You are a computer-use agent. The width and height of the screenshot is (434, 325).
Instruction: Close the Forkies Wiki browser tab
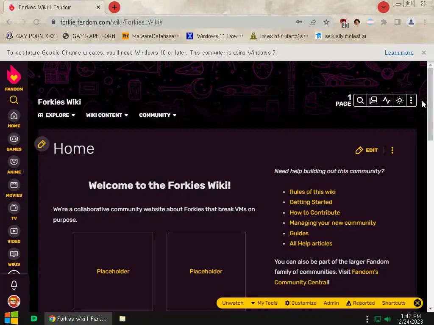[98, 7]
